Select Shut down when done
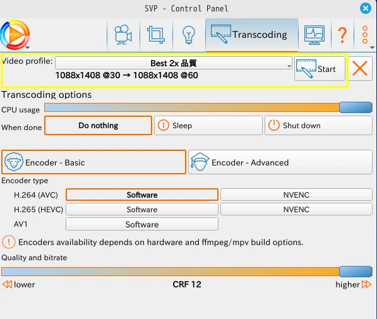Image resolution: width=377 pixels, height=319 pixels. point(318,125)
